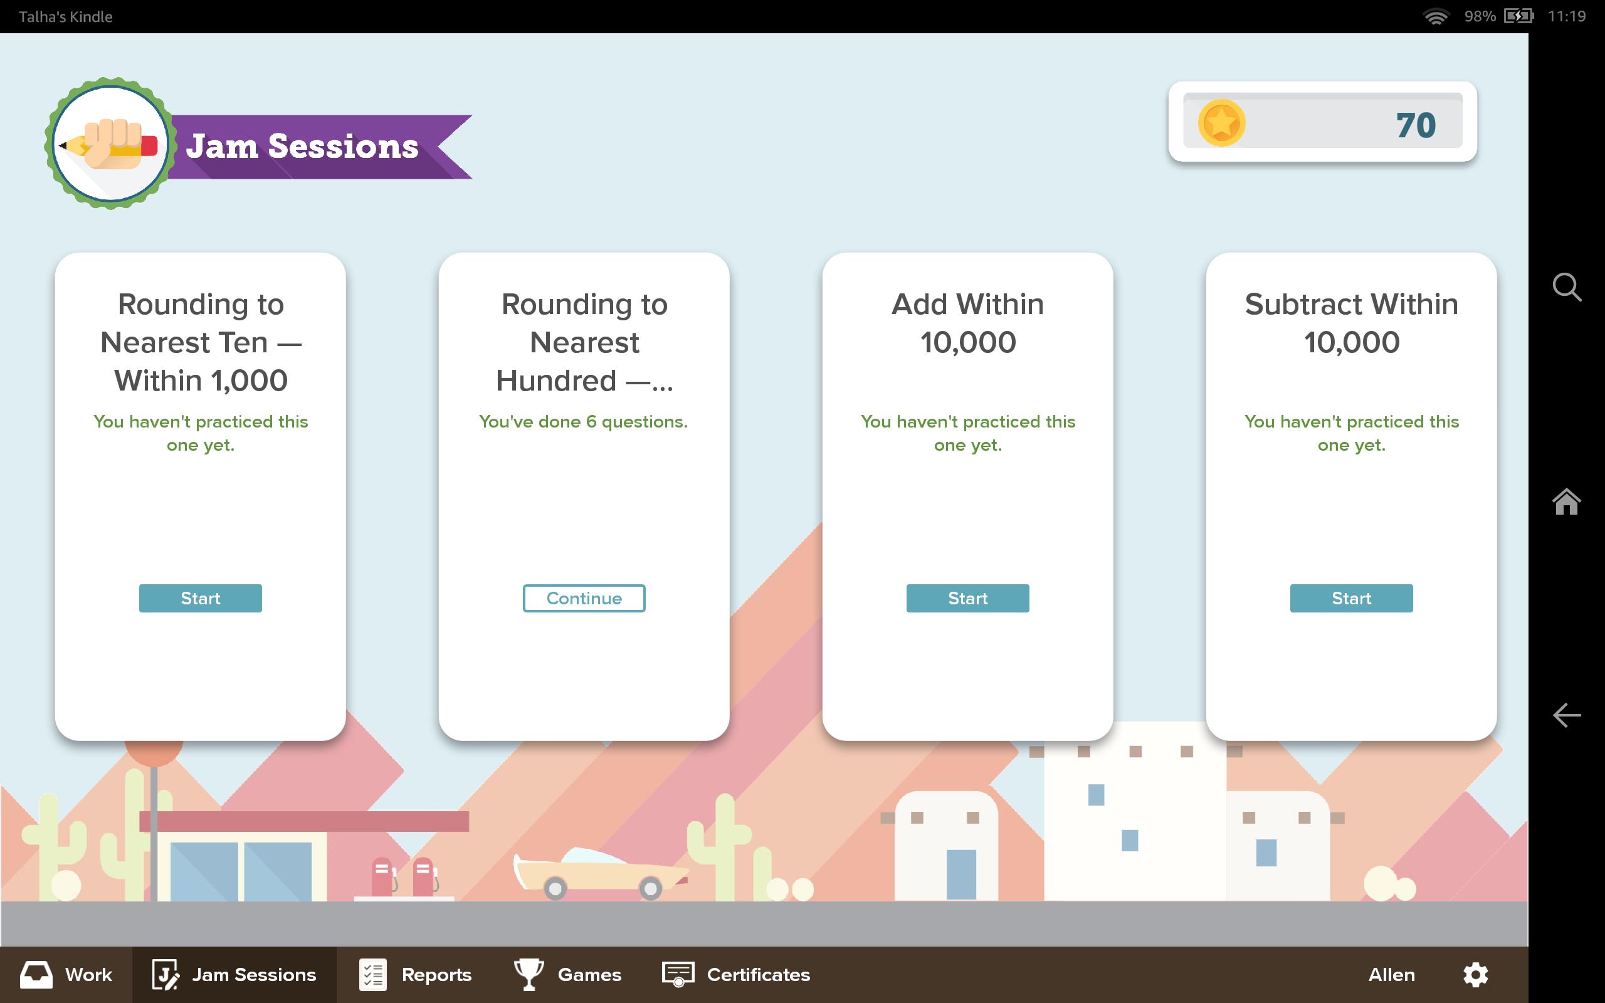This screenshot has height=1003, width=1605.
Task: Continue Rounding to Nearest Hundred session
Action: (583, 597)
